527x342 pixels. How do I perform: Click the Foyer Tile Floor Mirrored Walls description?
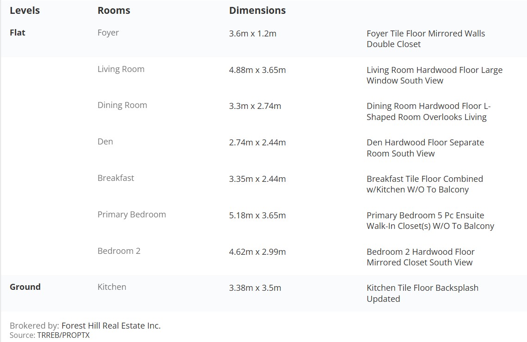[x=426, y=39]
